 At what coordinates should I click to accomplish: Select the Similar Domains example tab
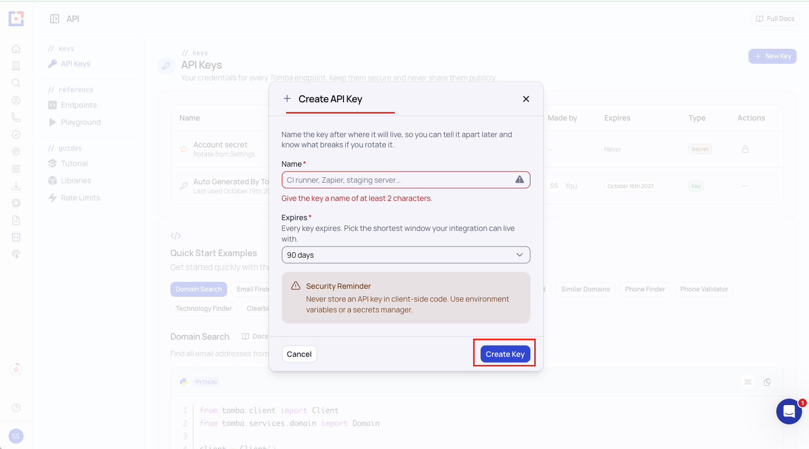click(x=585, y=289)
